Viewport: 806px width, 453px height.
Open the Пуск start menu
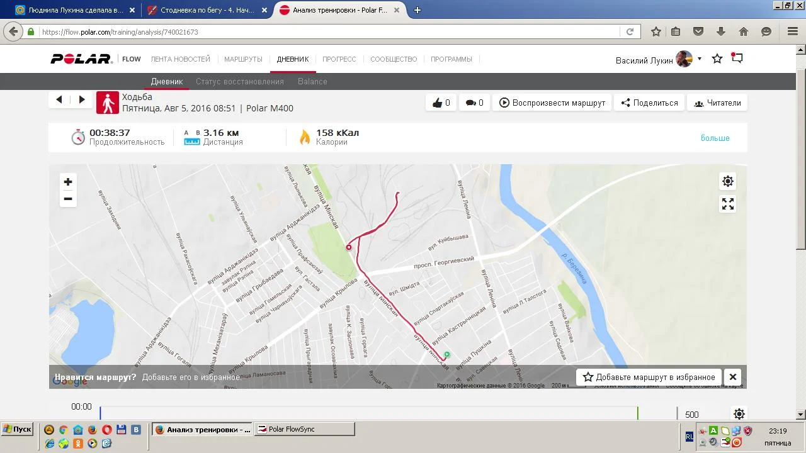[17, 429]
